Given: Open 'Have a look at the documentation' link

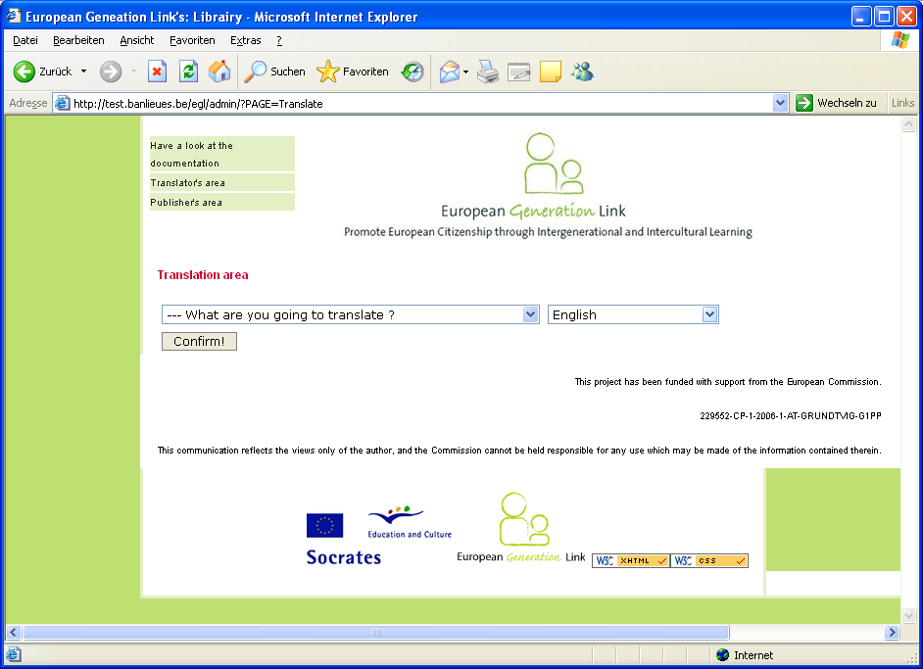Looking at the screenshot, I should pyautogui.click(x=221, y=154).
